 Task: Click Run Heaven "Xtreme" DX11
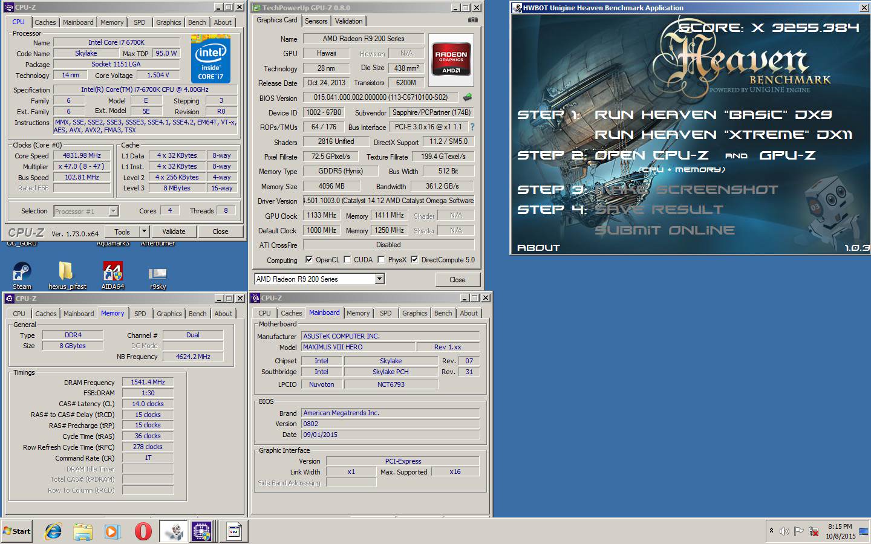tap(723, 135)
